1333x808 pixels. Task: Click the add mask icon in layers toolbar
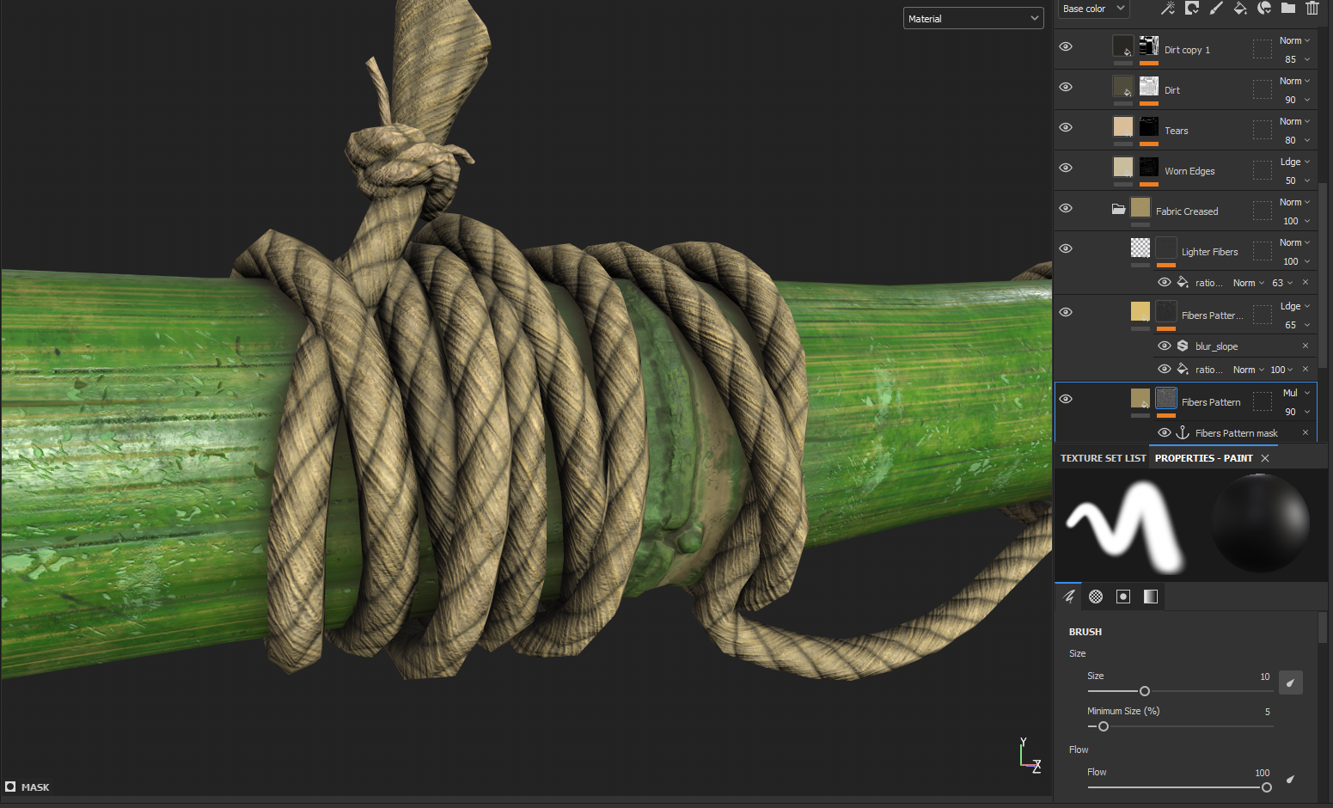pos(1192,9)
